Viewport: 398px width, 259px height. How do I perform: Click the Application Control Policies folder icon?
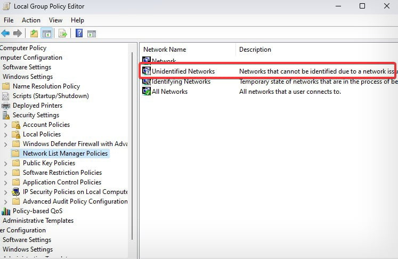click(16, 182)
